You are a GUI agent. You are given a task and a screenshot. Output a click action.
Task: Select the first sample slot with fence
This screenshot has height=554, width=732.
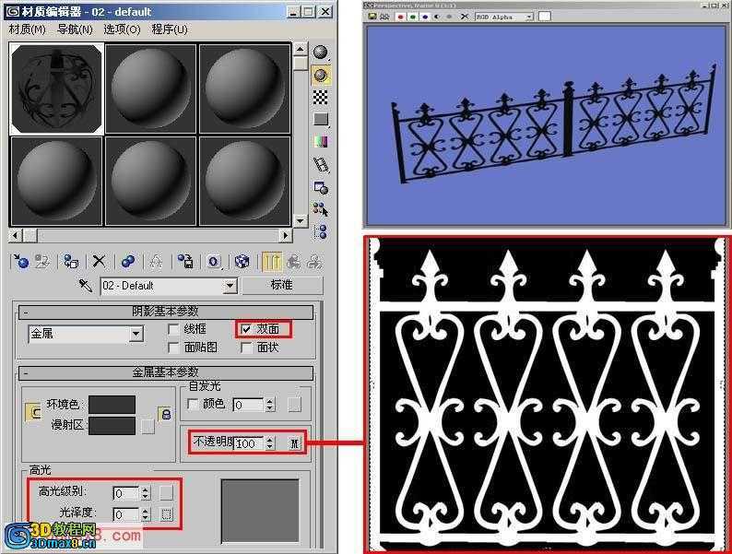pyautogui.click(x=56, y=88)
